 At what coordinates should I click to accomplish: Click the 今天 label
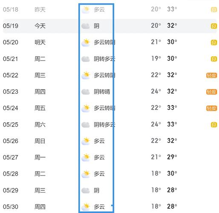click(x=40, y=26)
